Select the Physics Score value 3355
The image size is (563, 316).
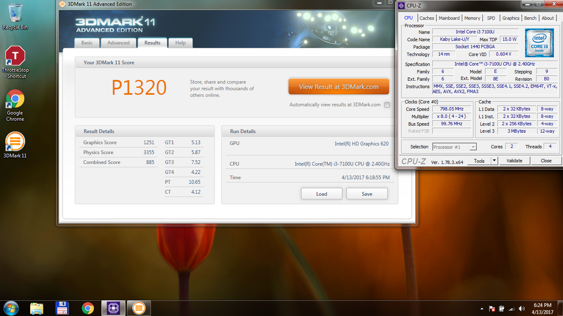click(x=149, y=152)
